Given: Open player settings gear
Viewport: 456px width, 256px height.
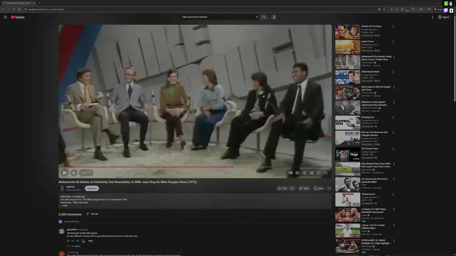Looking at the screenshot, I should (305, 173).
